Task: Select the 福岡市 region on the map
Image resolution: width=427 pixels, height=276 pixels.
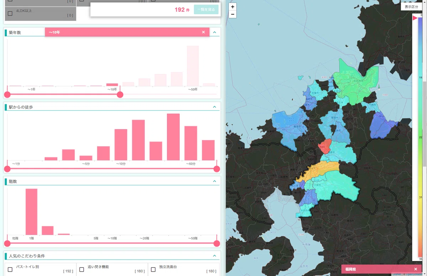Action: [x=291, y=128]
